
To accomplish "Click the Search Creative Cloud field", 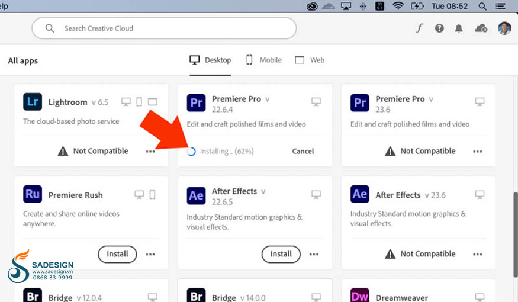I will pyautogui.click(x=164, y=28).
